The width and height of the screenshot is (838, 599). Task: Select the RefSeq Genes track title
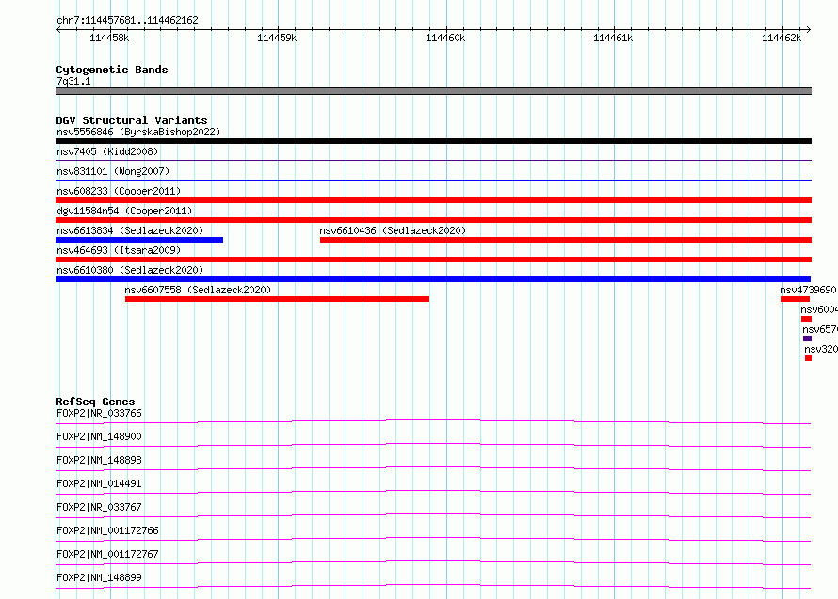coord(95,402)
